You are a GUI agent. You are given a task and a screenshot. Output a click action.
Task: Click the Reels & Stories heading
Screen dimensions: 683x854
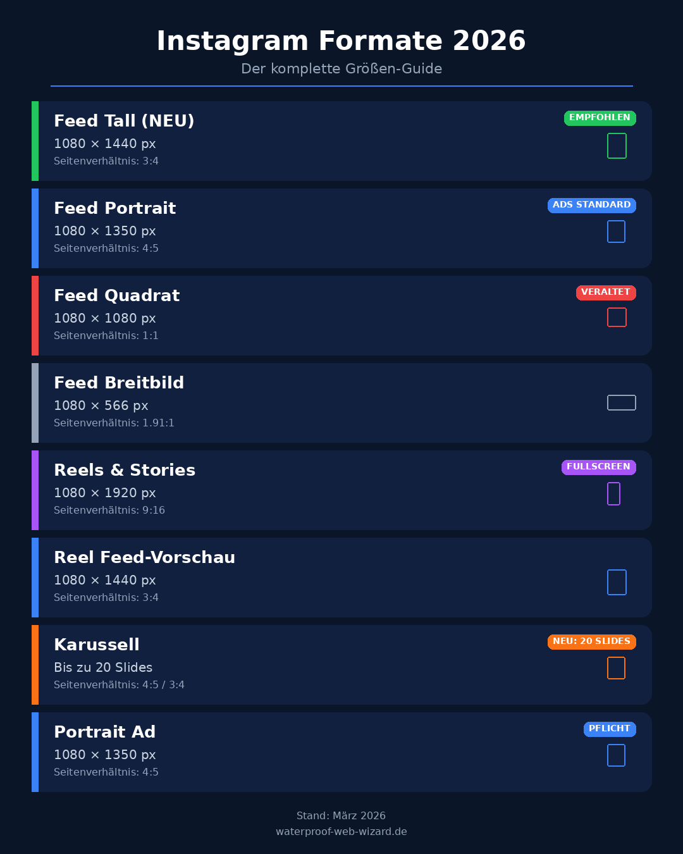[125, 470]
